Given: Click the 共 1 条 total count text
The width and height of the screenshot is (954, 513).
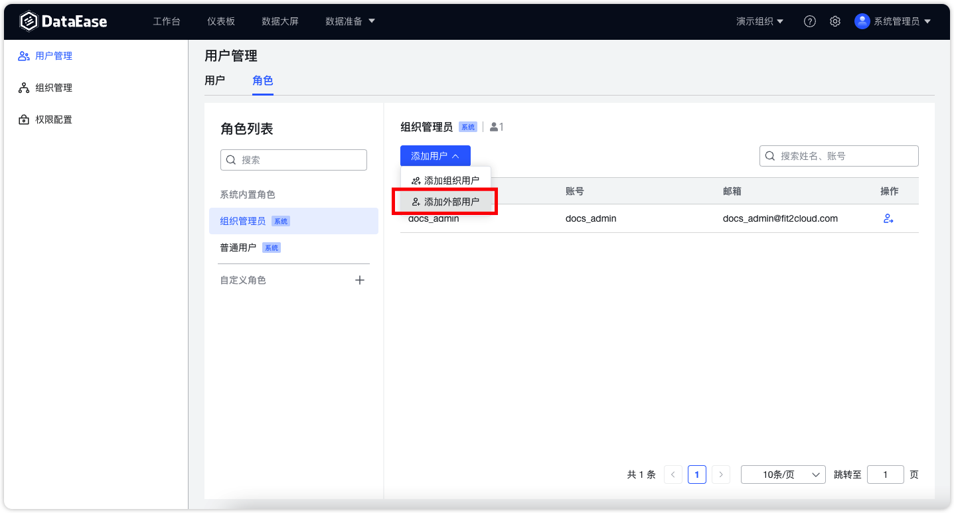Looking at the screenshot, I should pyautogui.click(x=641, y=475).
